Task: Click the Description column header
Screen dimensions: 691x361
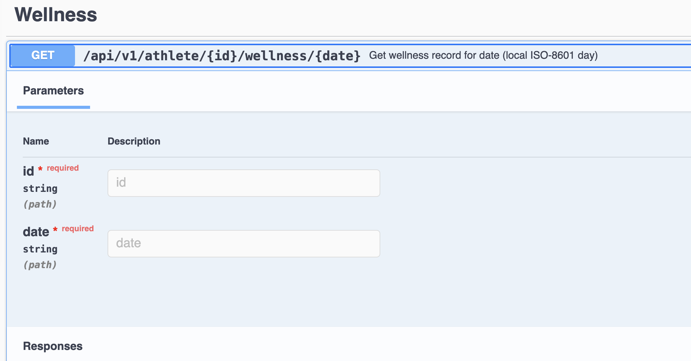Action: (134, 141)
